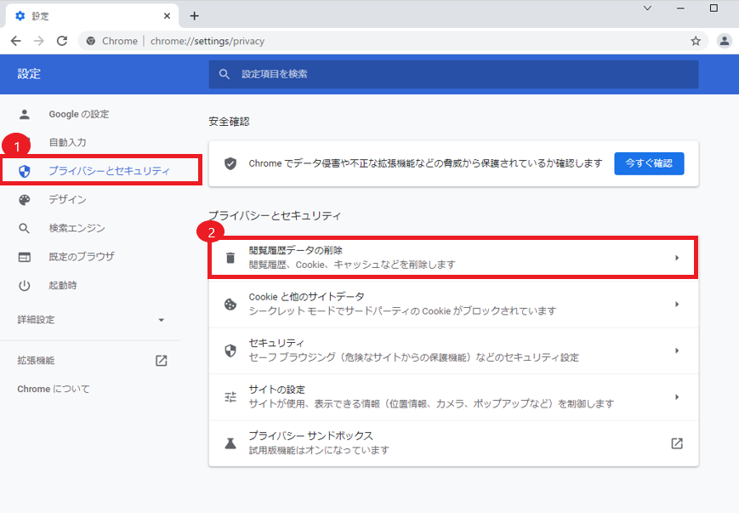Click the back navigation arrow
This screenshot has width=739, height=513.
point(16,41)
